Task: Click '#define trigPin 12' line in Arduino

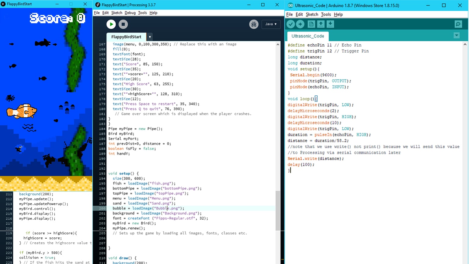Action: point(328,51)
